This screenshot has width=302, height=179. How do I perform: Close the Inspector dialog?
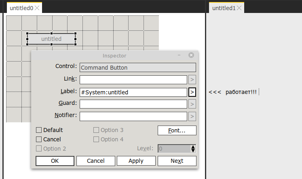click(x=191, y=55)
